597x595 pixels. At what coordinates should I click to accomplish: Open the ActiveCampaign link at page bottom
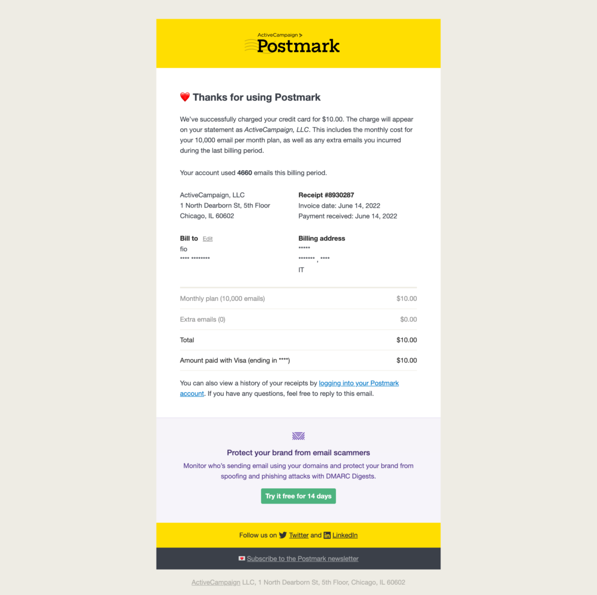coord(216,582)
